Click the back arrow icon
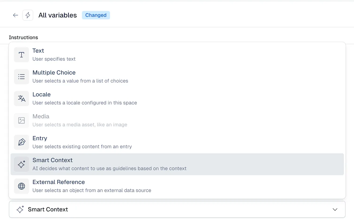 tap(16, 15)
